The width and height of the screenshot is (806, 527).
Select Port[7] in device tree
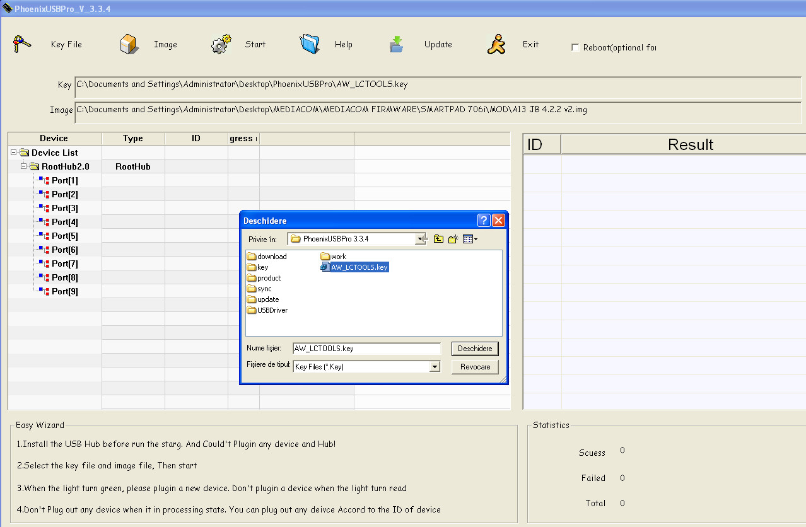click(64, 263)
